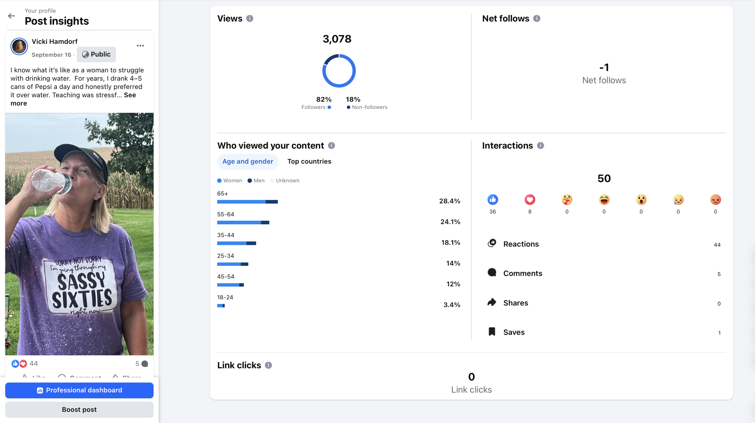
Task: Click the 65+ age group bar
Action: pyautogui.click(x=247, y=202)
